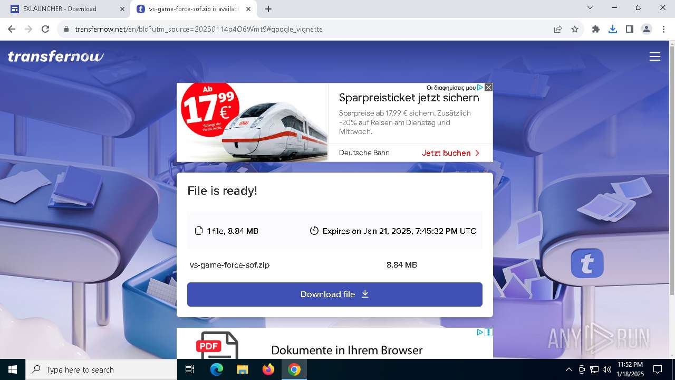Click the AdChoices icon on top ad
Viewport: 675px width, 380px height.
pos(480,87)
